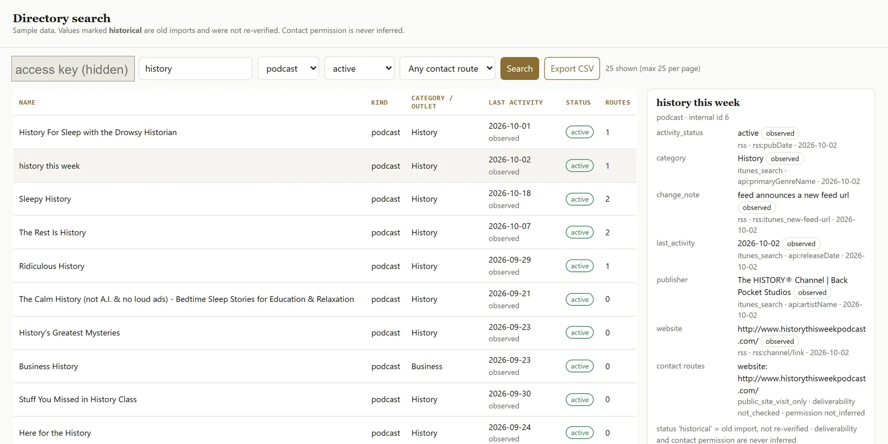The image size is (888, 444).
Task: Select History For Sleep with the Drowsy Historian row
Action: (325, 132)
